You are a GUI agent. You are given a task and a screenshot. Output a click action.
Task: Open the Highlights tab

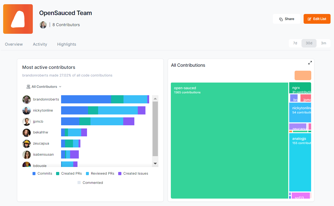(66, 44)
